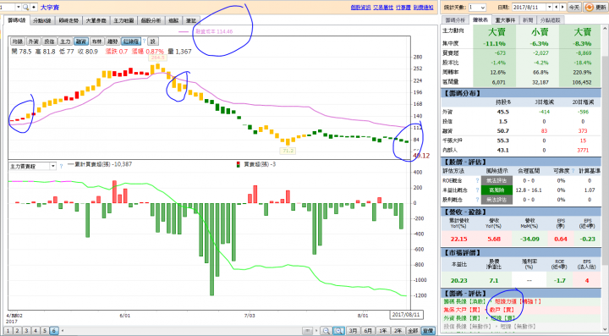Viewport: 609px width, 336px height.
Task: Go to previous date with left arrow
Action: pos(557,8)
